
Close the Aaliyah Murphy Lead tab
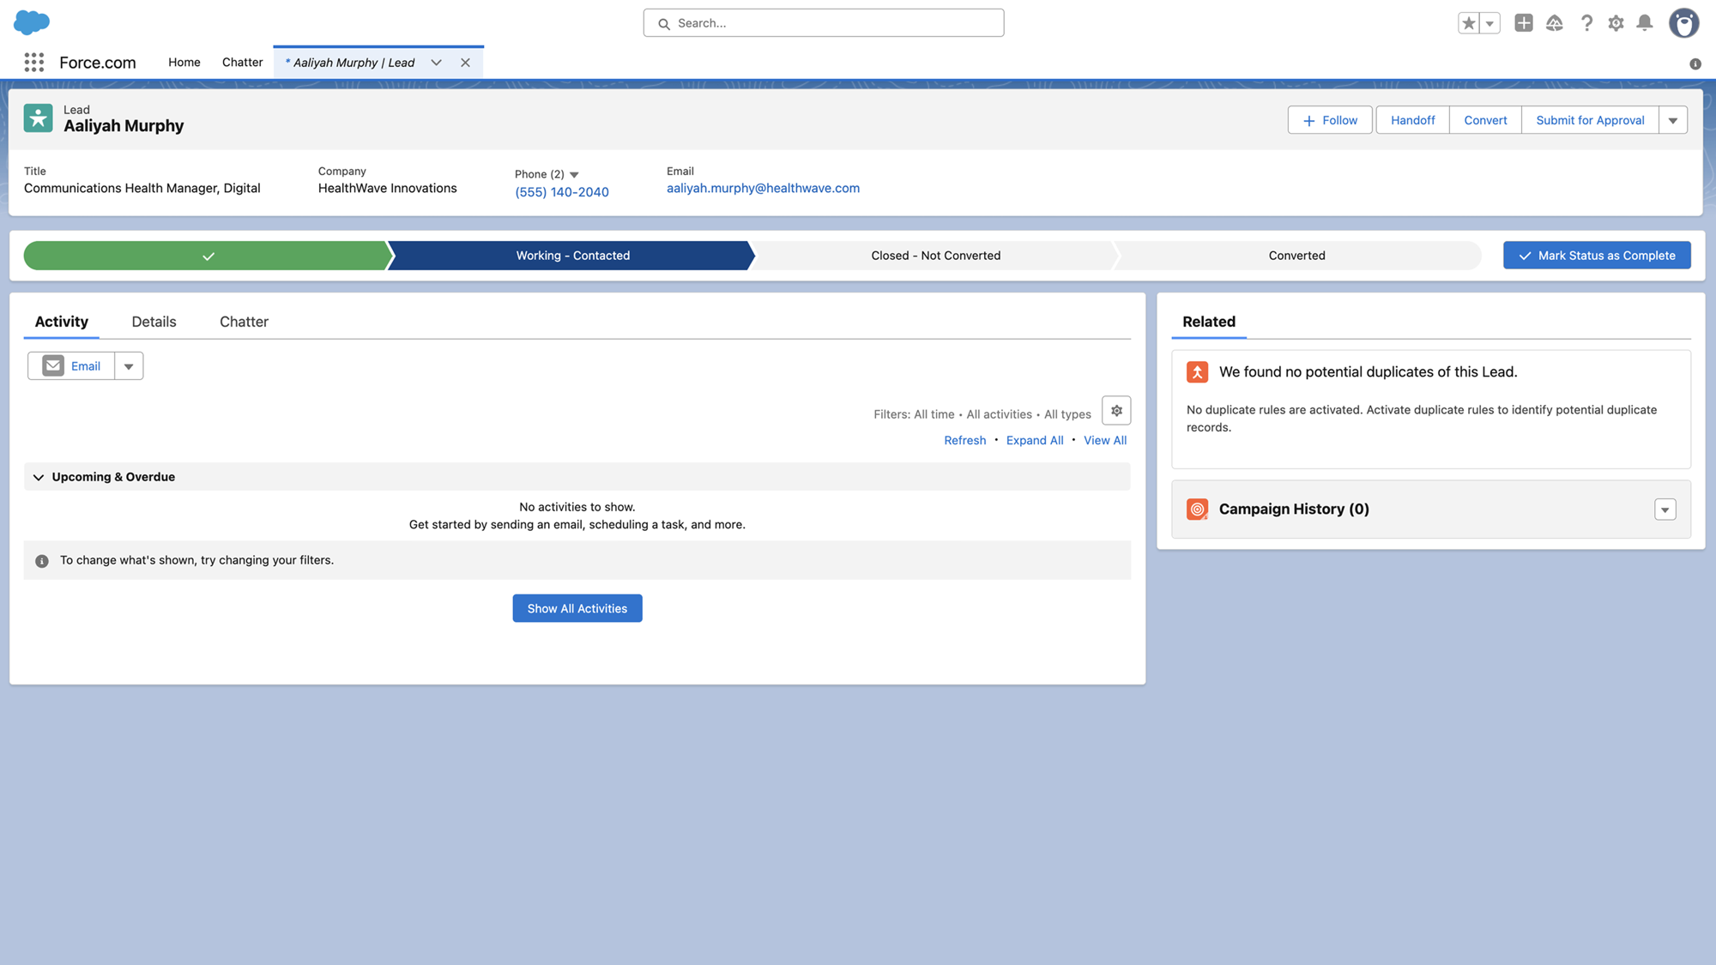(465, 63)
